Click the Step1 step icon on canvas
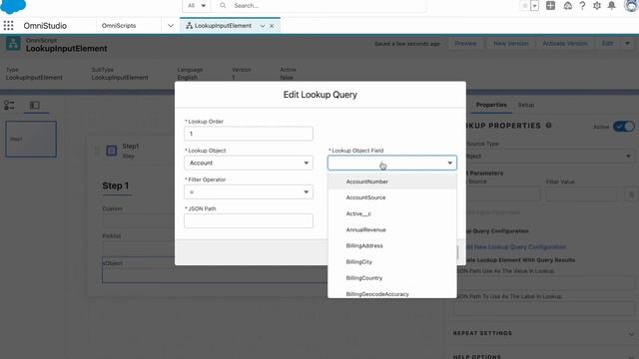Screen dimensions: 639x359 pos(111,151)
